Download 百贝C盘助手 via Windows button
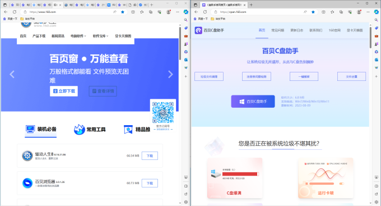Viewport: 381px width, 206px height. tap(253, 101)
